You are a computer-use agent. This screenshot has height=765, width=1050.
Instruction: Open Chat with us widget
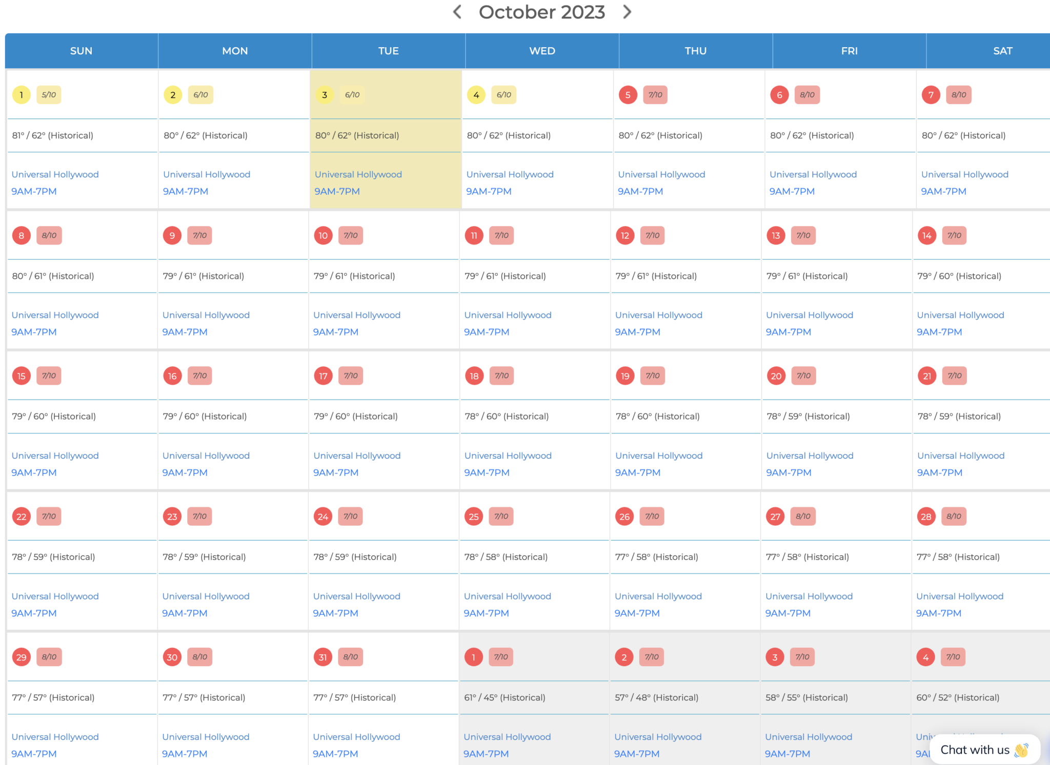click(x=984, y=750)
